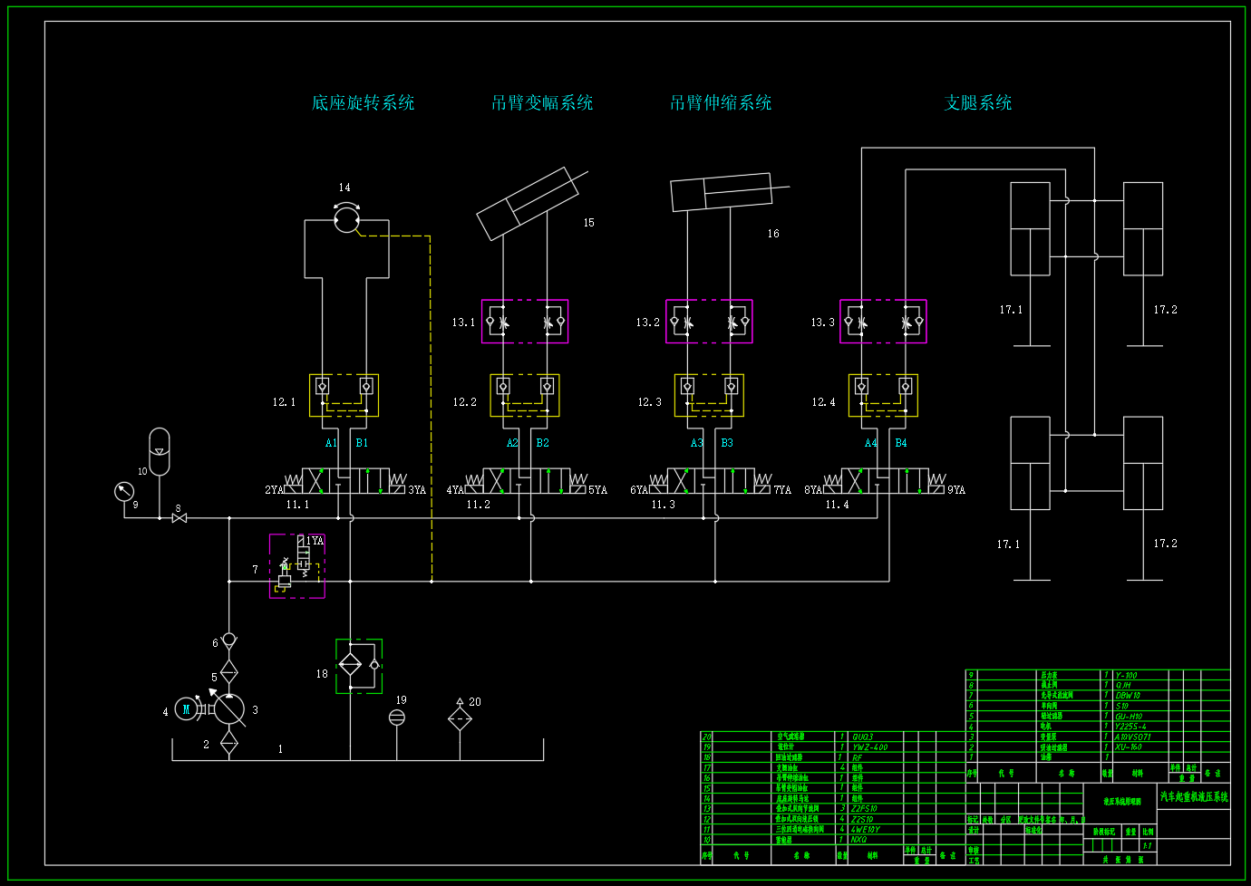Image resolution: width=1251 pixels, height=886 pixels.
Task: Select the electric motor symbol numbered 4
Action: pyautogui.click(x=187, y=709)
